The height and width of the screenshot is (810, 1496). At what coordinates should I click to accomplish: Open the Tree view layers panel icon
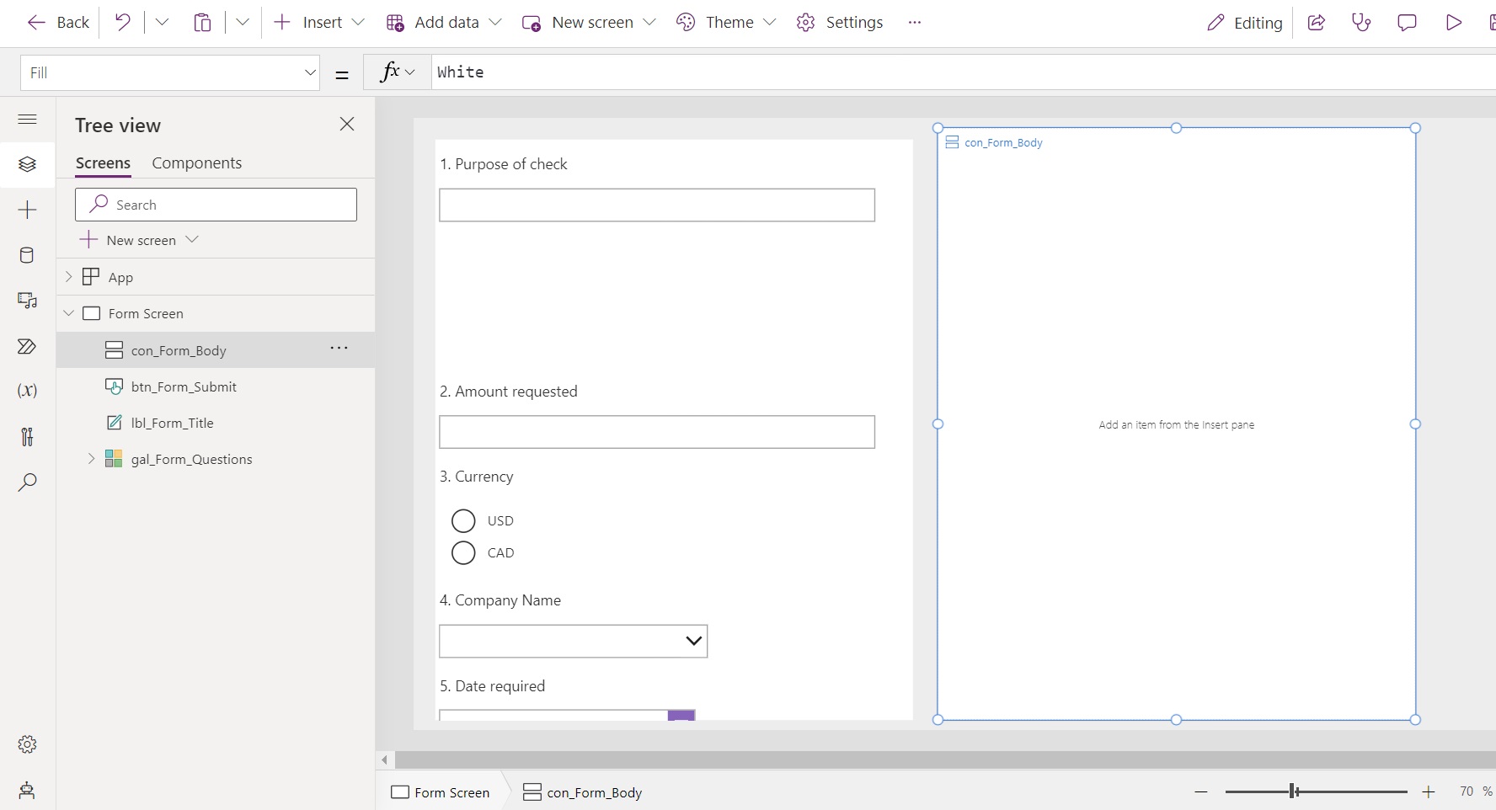tap(27, 165)
